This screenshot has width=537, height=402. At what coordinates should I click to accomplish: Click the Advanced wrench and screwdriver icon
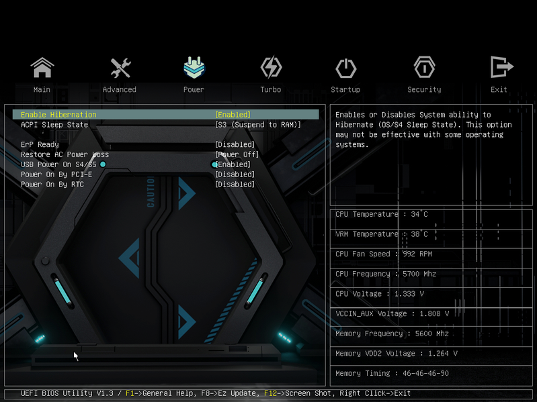(120, 68)
